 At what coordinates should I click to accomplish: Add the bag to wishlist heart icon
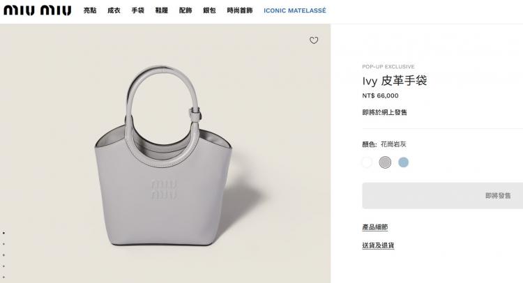(314, 40)
